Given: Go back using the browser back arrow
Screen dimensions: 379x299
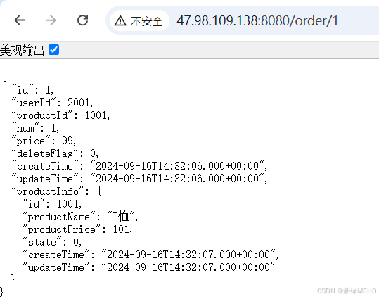Looking at the screenshot, I should [20, 20].
